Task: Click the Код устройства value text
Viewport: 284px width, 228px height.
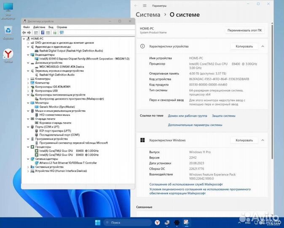Action: (x=219, y=79)
